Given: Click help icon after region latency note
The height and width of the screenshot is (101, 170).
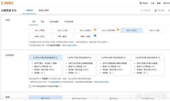Looking at the screenshot, I should [108, 42].
